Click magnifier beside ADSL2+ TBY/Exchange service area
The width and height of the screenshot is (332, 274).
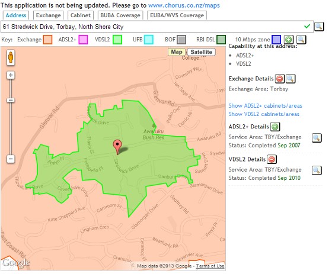coord(317,138)
